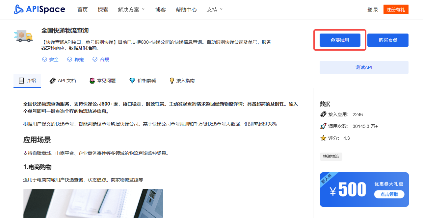The height and width of the screenshot is (218, 423).
Task: Click the 接入应用 value 2246
Action: (x=357, y=114)
